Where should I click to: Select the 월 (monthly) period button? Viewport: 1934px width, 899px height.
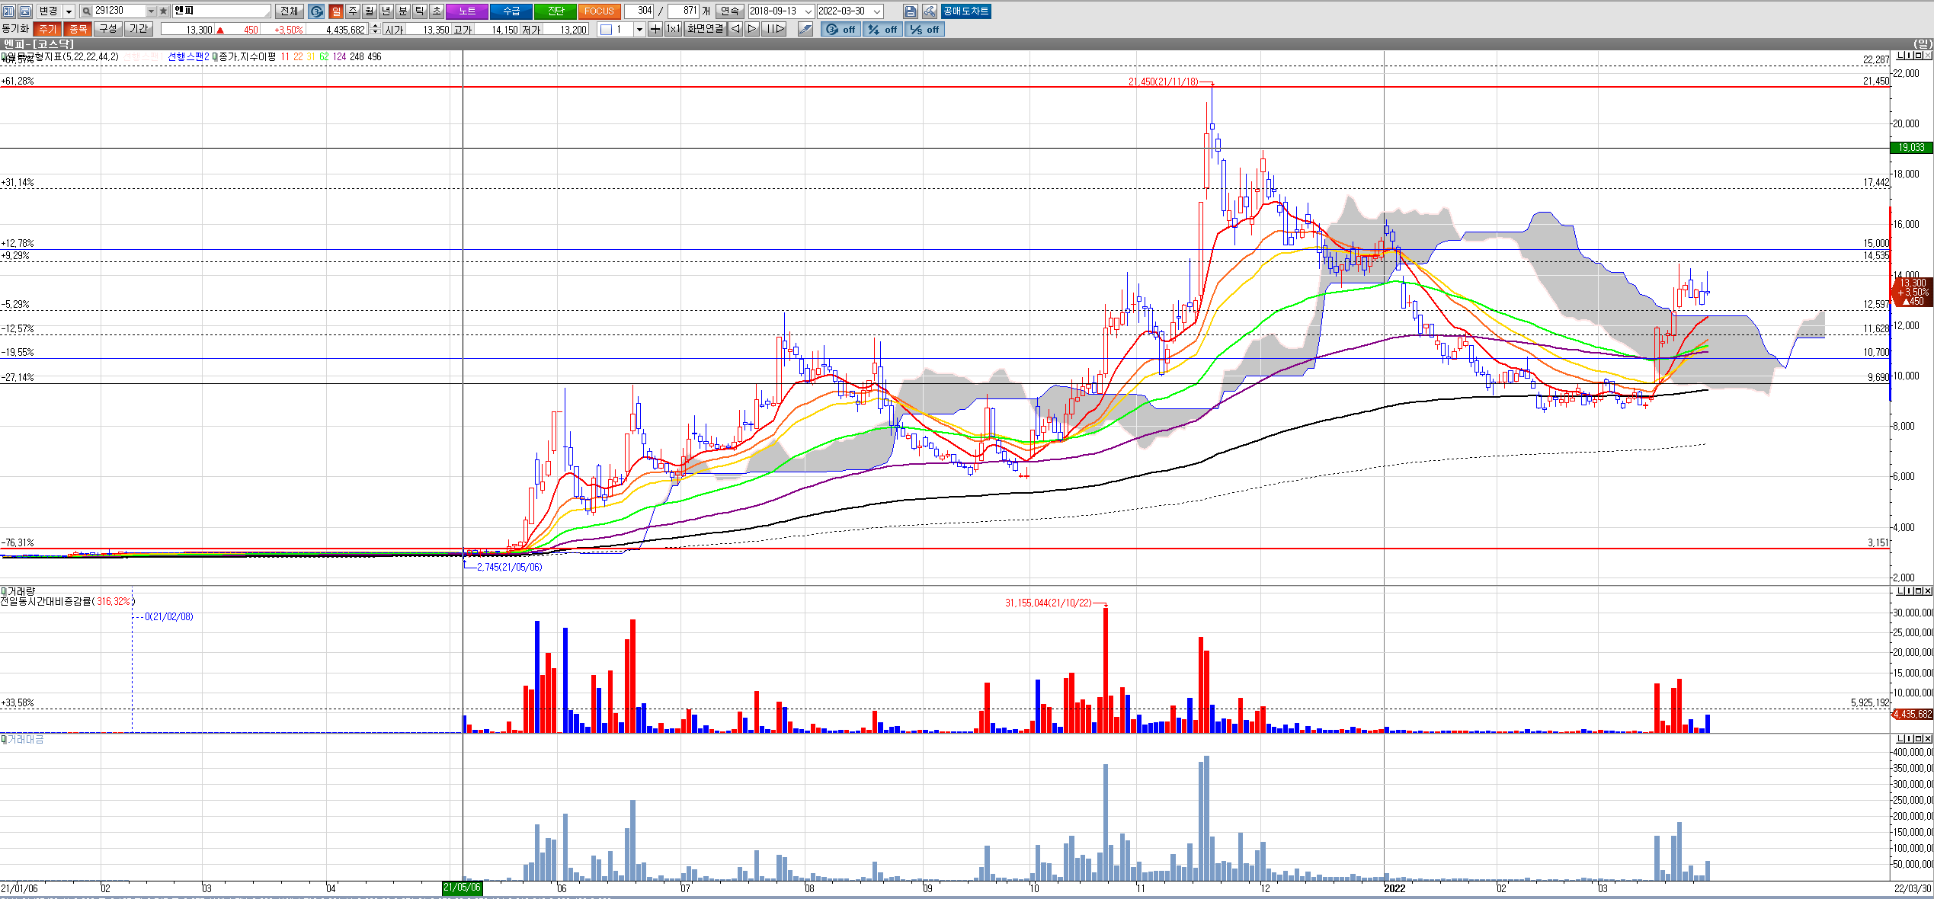point(370,11)
